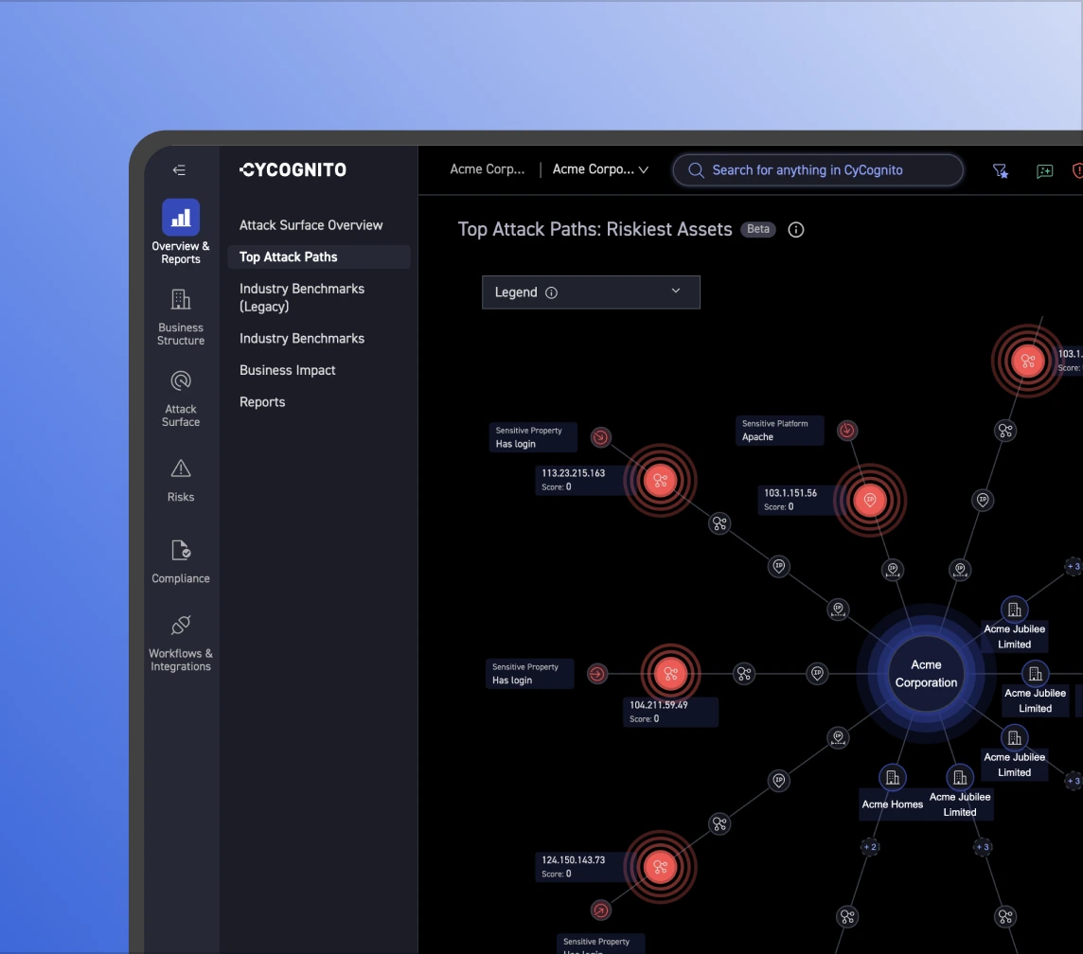Collapse the sidebar with the back arrow icon
This screenshot has height=954, width=1083.
(x=179, y=170)
